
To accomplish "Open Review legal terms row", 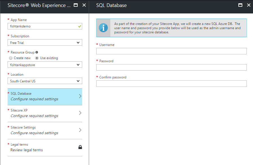I will coord(45,147).
